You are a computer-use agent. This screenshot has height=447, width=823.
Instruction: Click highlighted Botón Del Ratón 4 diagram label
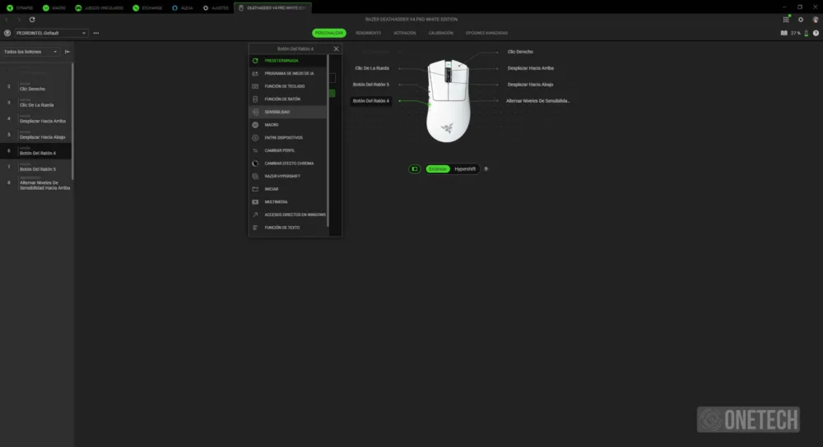(x=371, y=100)
